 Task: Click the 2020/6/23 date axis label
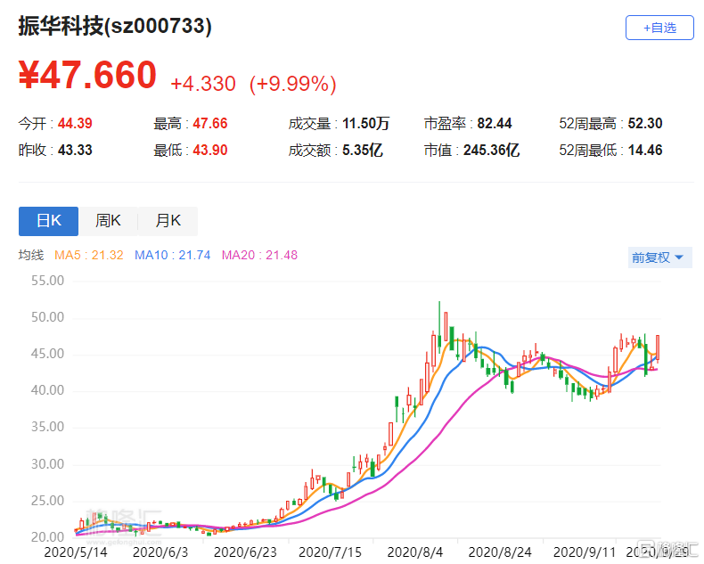point(245,552)
